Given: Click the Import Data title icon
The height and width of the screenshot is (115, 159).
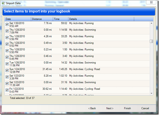Looking at the screenshot, I should (x=3, y=3).
